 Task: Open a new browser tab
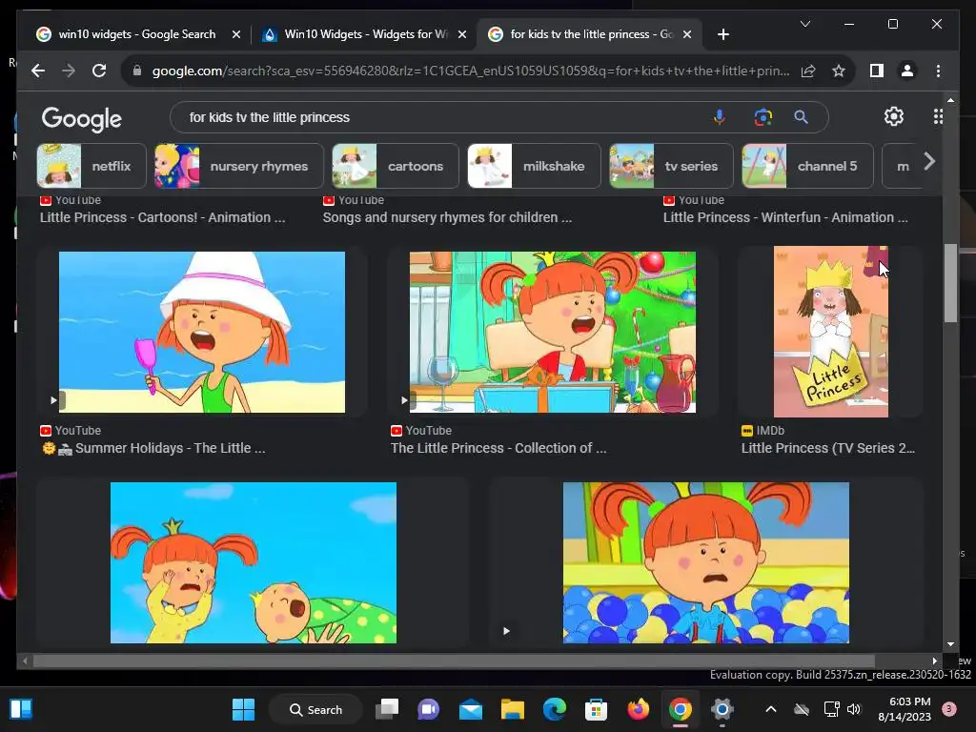click(722, 34)
